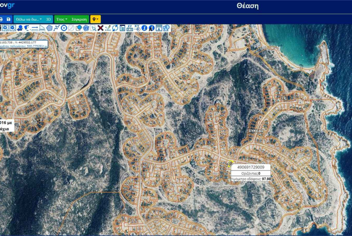The image size is (352, 236).
Task: Open the 'Θέλω να δω...' dropdown
Action: click(29, 19)
